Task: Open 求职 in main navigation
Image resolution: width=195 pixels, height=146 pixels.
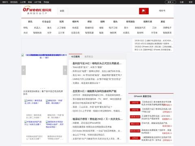Action: coord(89,21)
